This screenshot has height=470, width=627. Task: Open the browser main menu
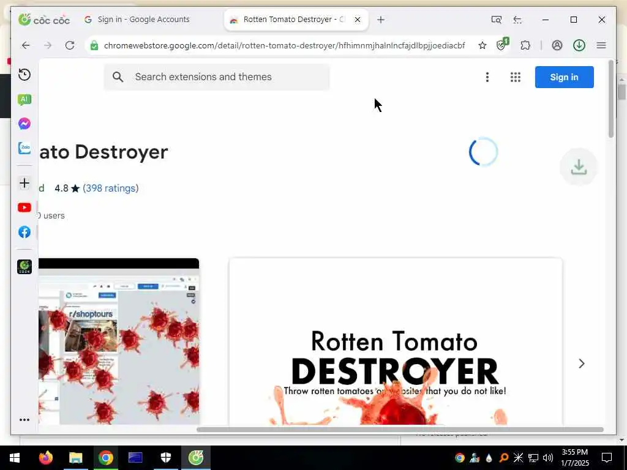pyautogui.click(x=601, y=45)
